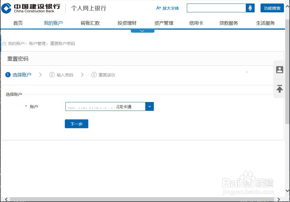This screenshot has height=202, width=290.
Task: Click the down arrow of the vertical scrollbar
Action: pyautogui.click(x=287, y=191)
